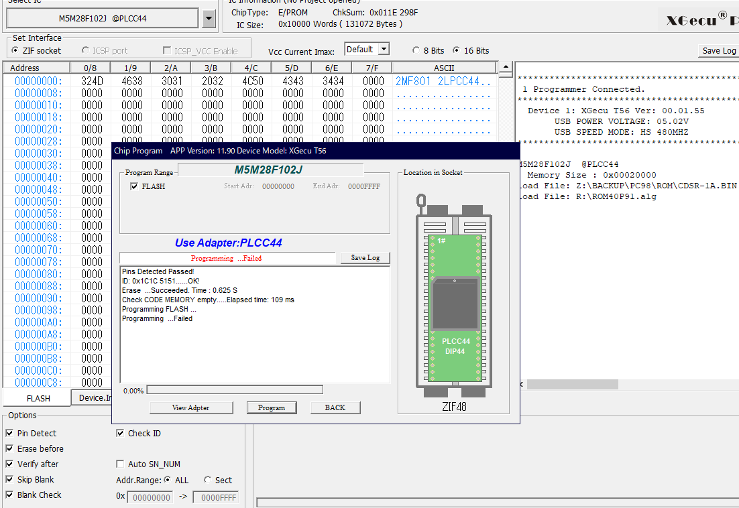The height and width of the screenshot is (508, 739).
Task: Select the Sect address range radio
Action: [208, 481]
